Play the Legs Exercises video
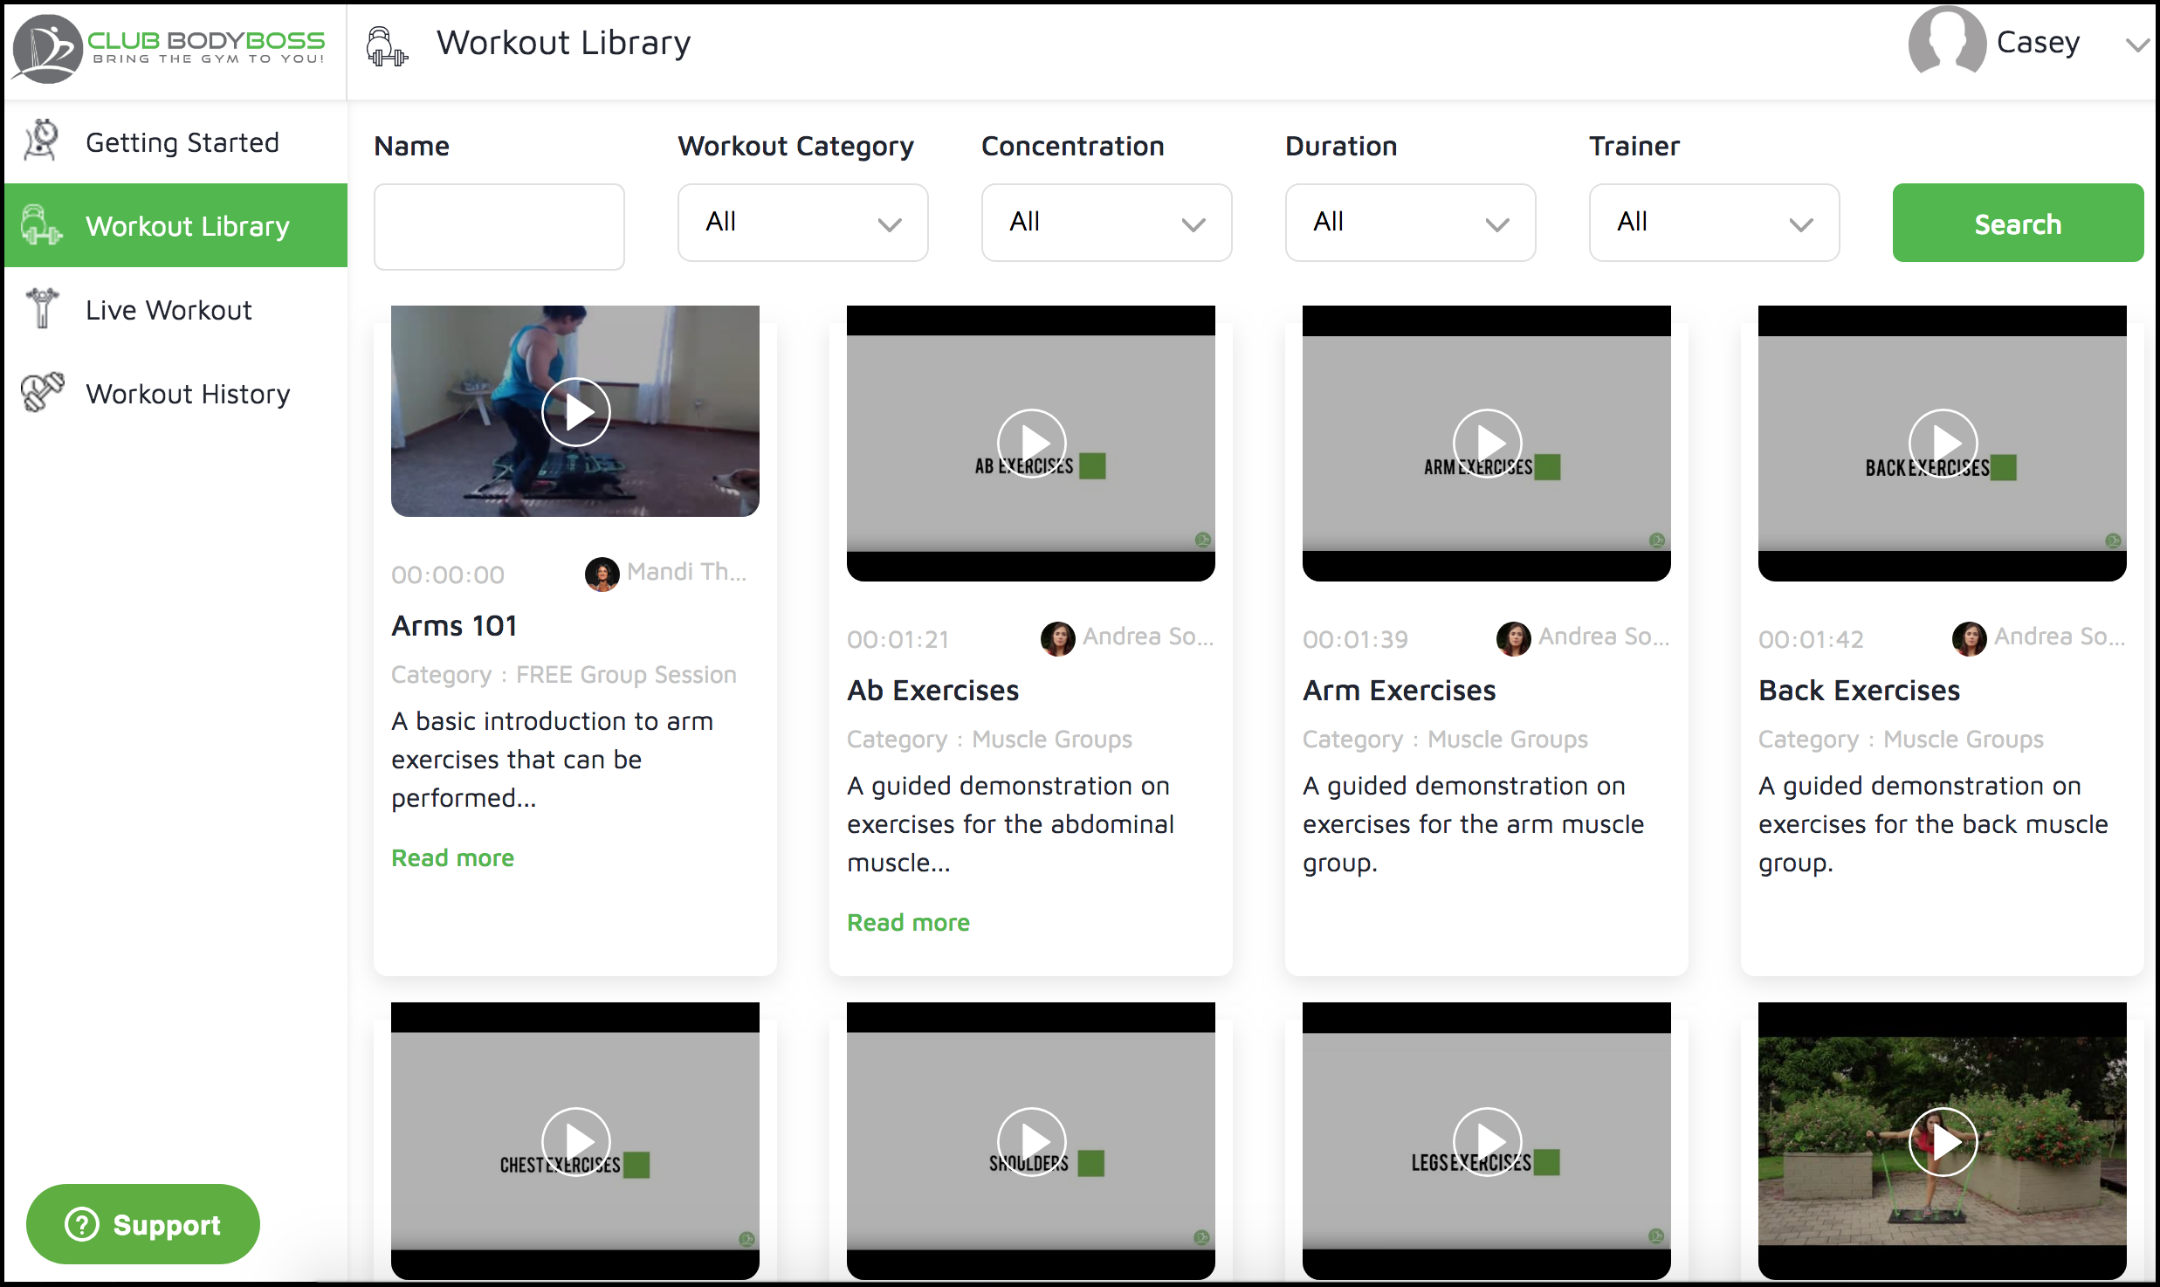Viewport: 2160px width, 1287px height. 1487,1141
